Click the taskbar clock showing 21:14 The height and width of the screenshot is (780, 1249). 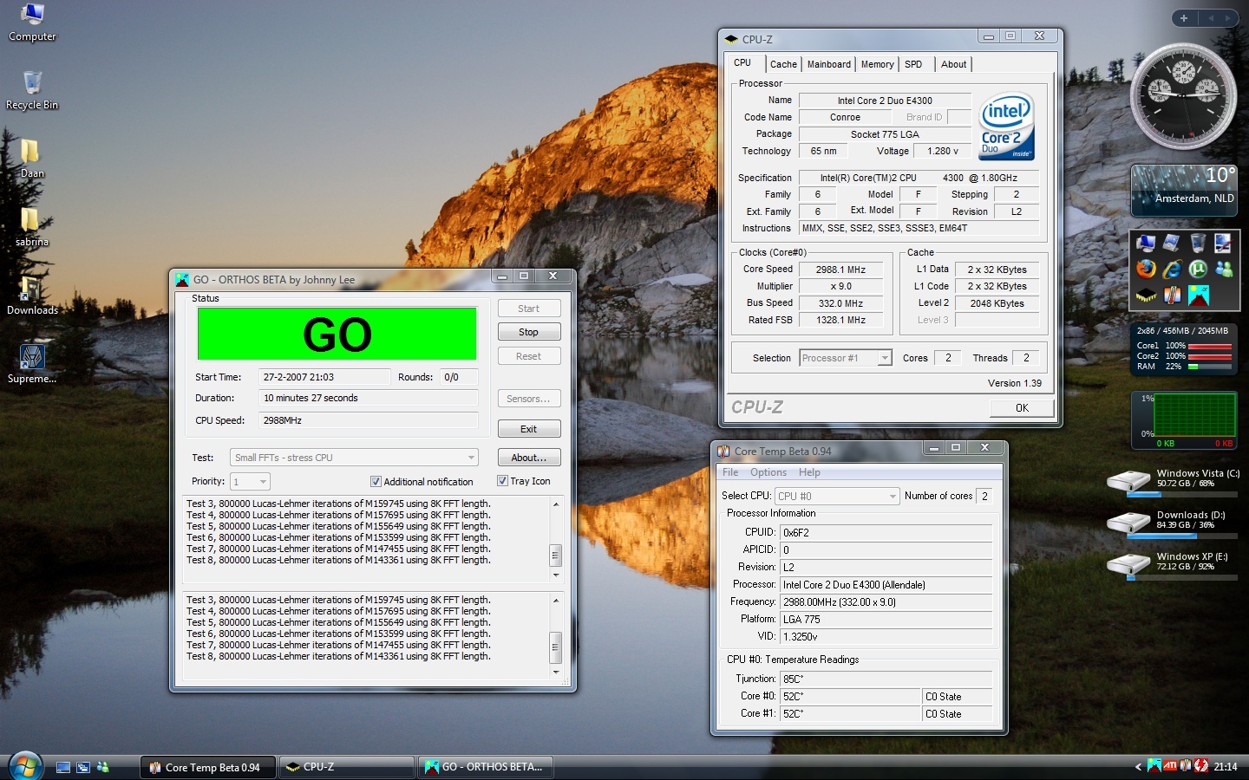tap(1226, 767)
